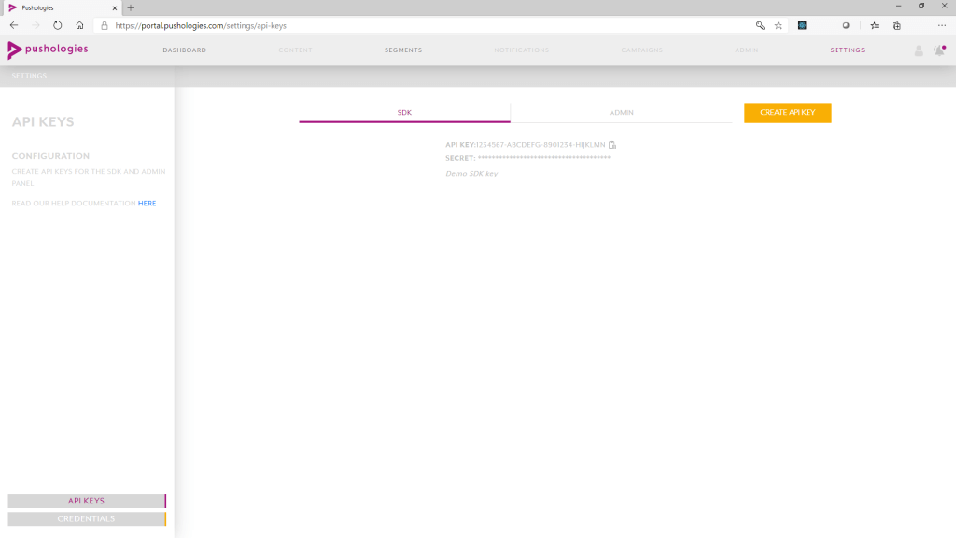
Task: Open the notifications bell
Action: pyautogui.click(x=939, y=50)
